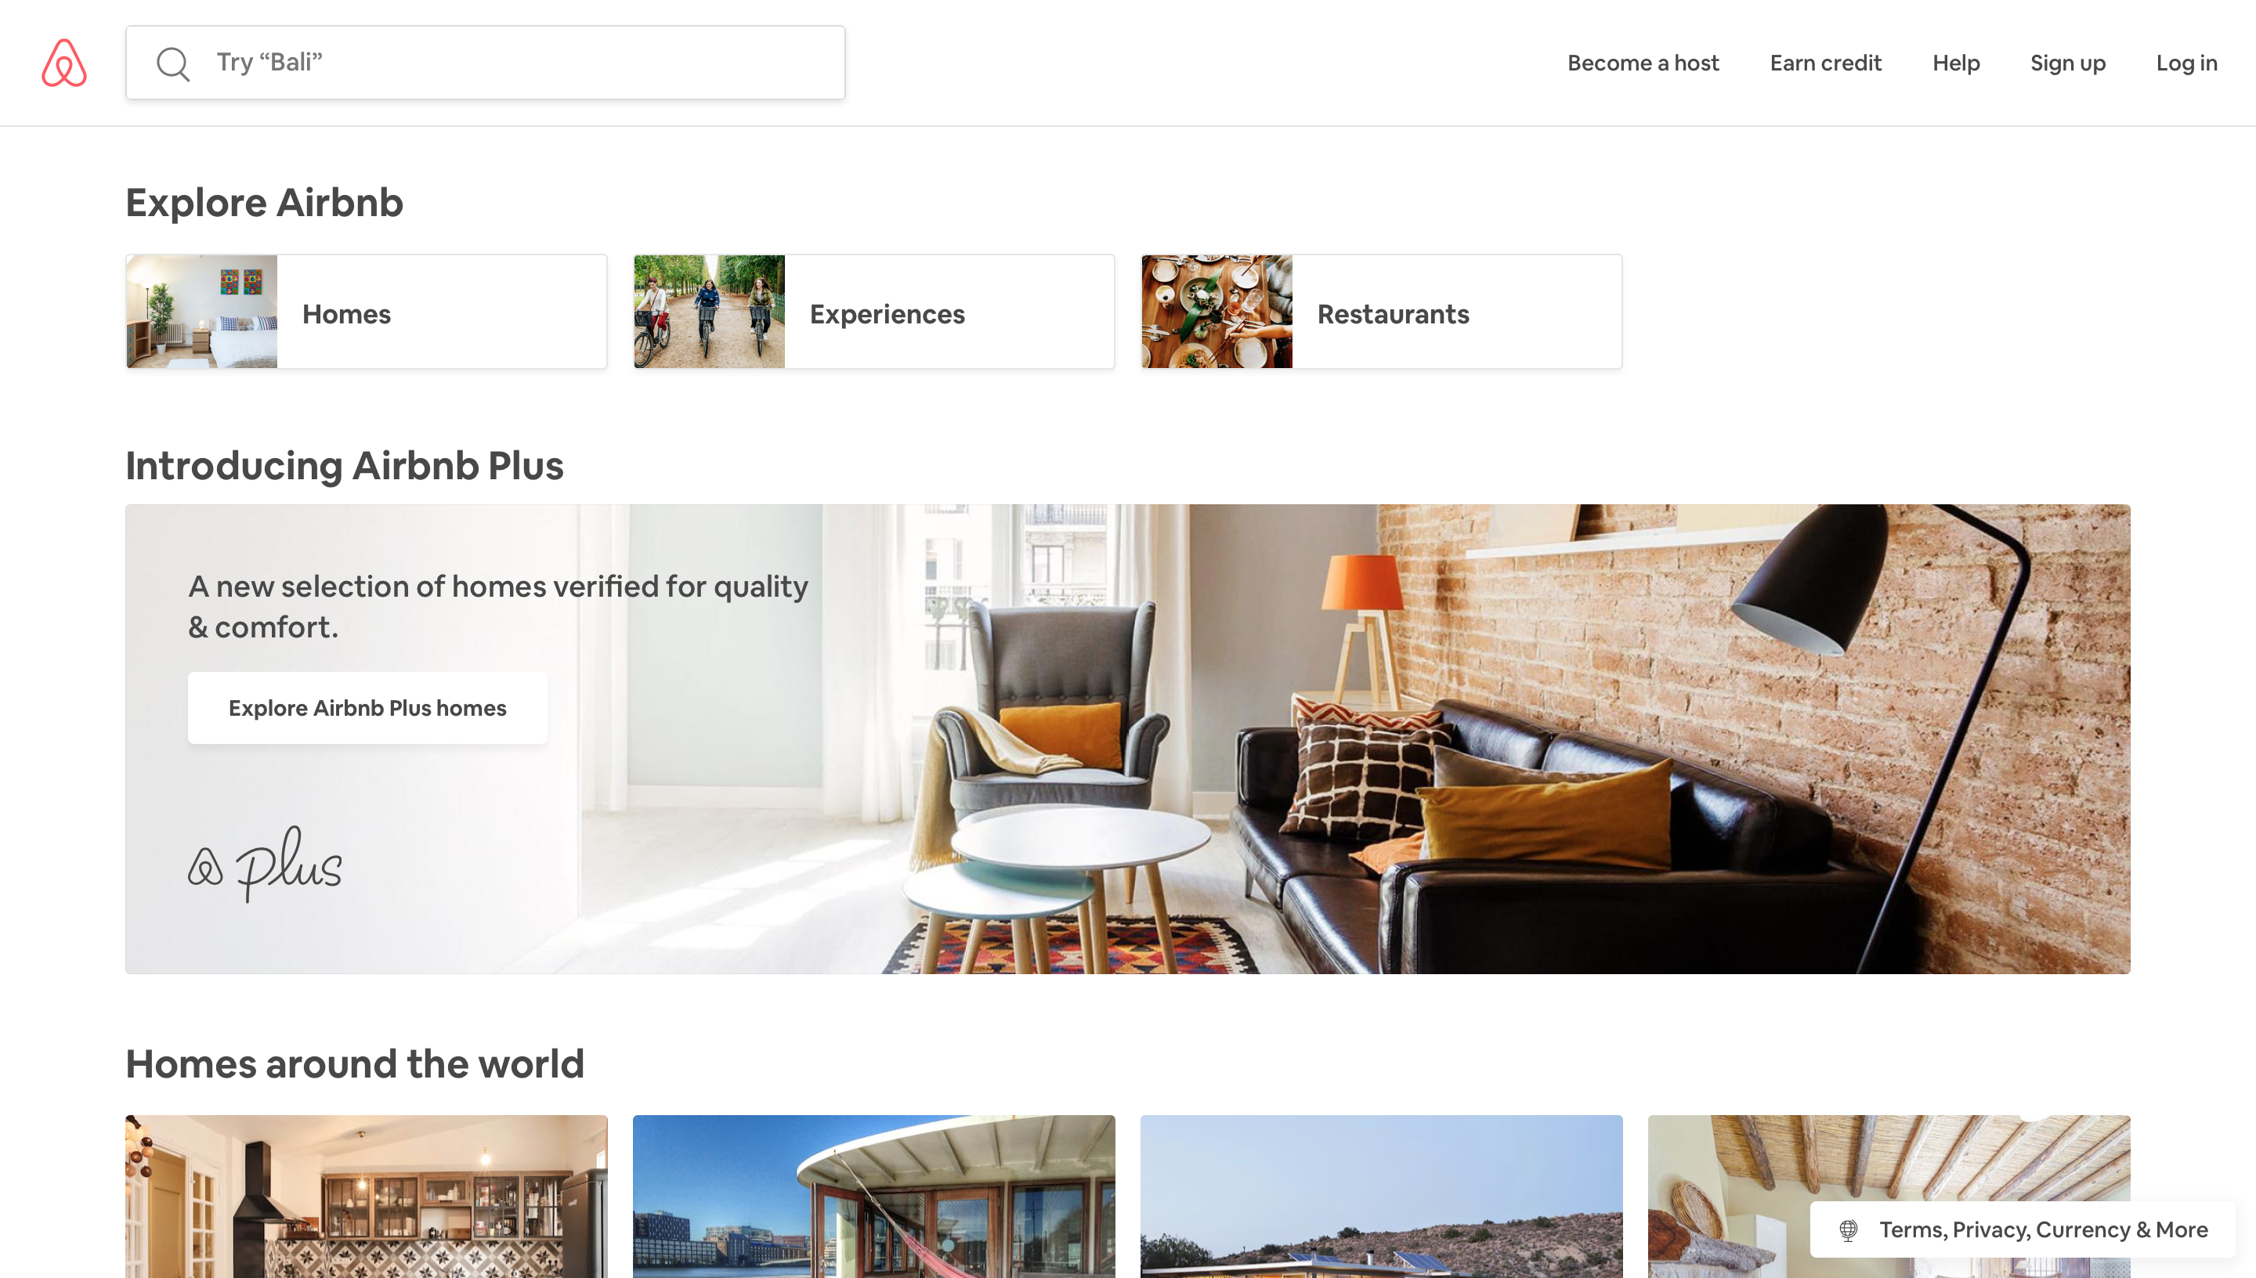Focus the Try "Bali" search field
The width and height of the screenshot is (2256, 1278).
tap(486, 63)
